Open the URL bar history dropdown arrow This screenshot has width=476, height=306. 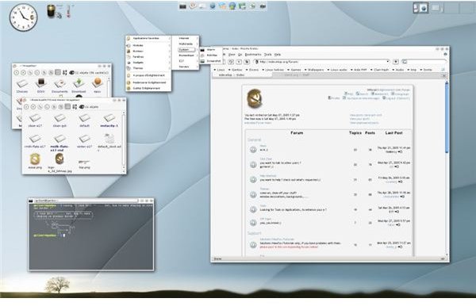tap(387, 62)
